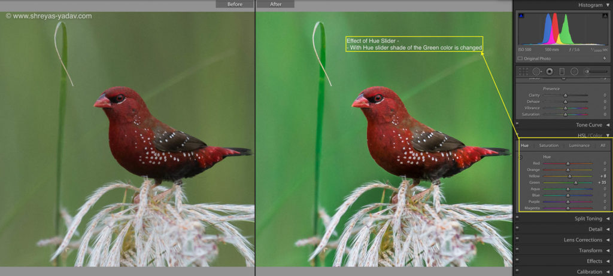Viewport: 613px width, 276px height.
Task: Click the Presence Saturation slider handle
Action: tap(565, 114)
